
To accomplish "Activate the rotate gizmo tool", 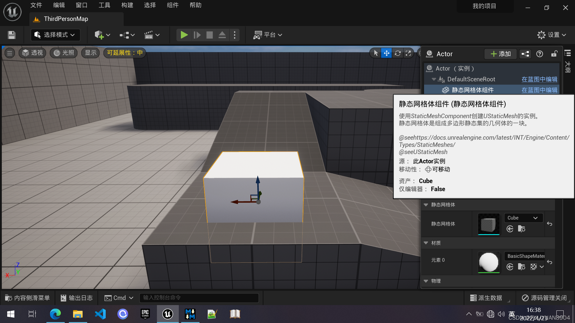I will coord(397,53).
